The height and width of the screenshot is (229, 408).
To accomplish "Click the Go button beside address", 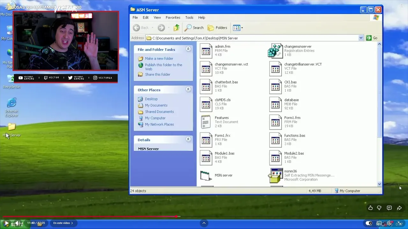I will 372,38.
